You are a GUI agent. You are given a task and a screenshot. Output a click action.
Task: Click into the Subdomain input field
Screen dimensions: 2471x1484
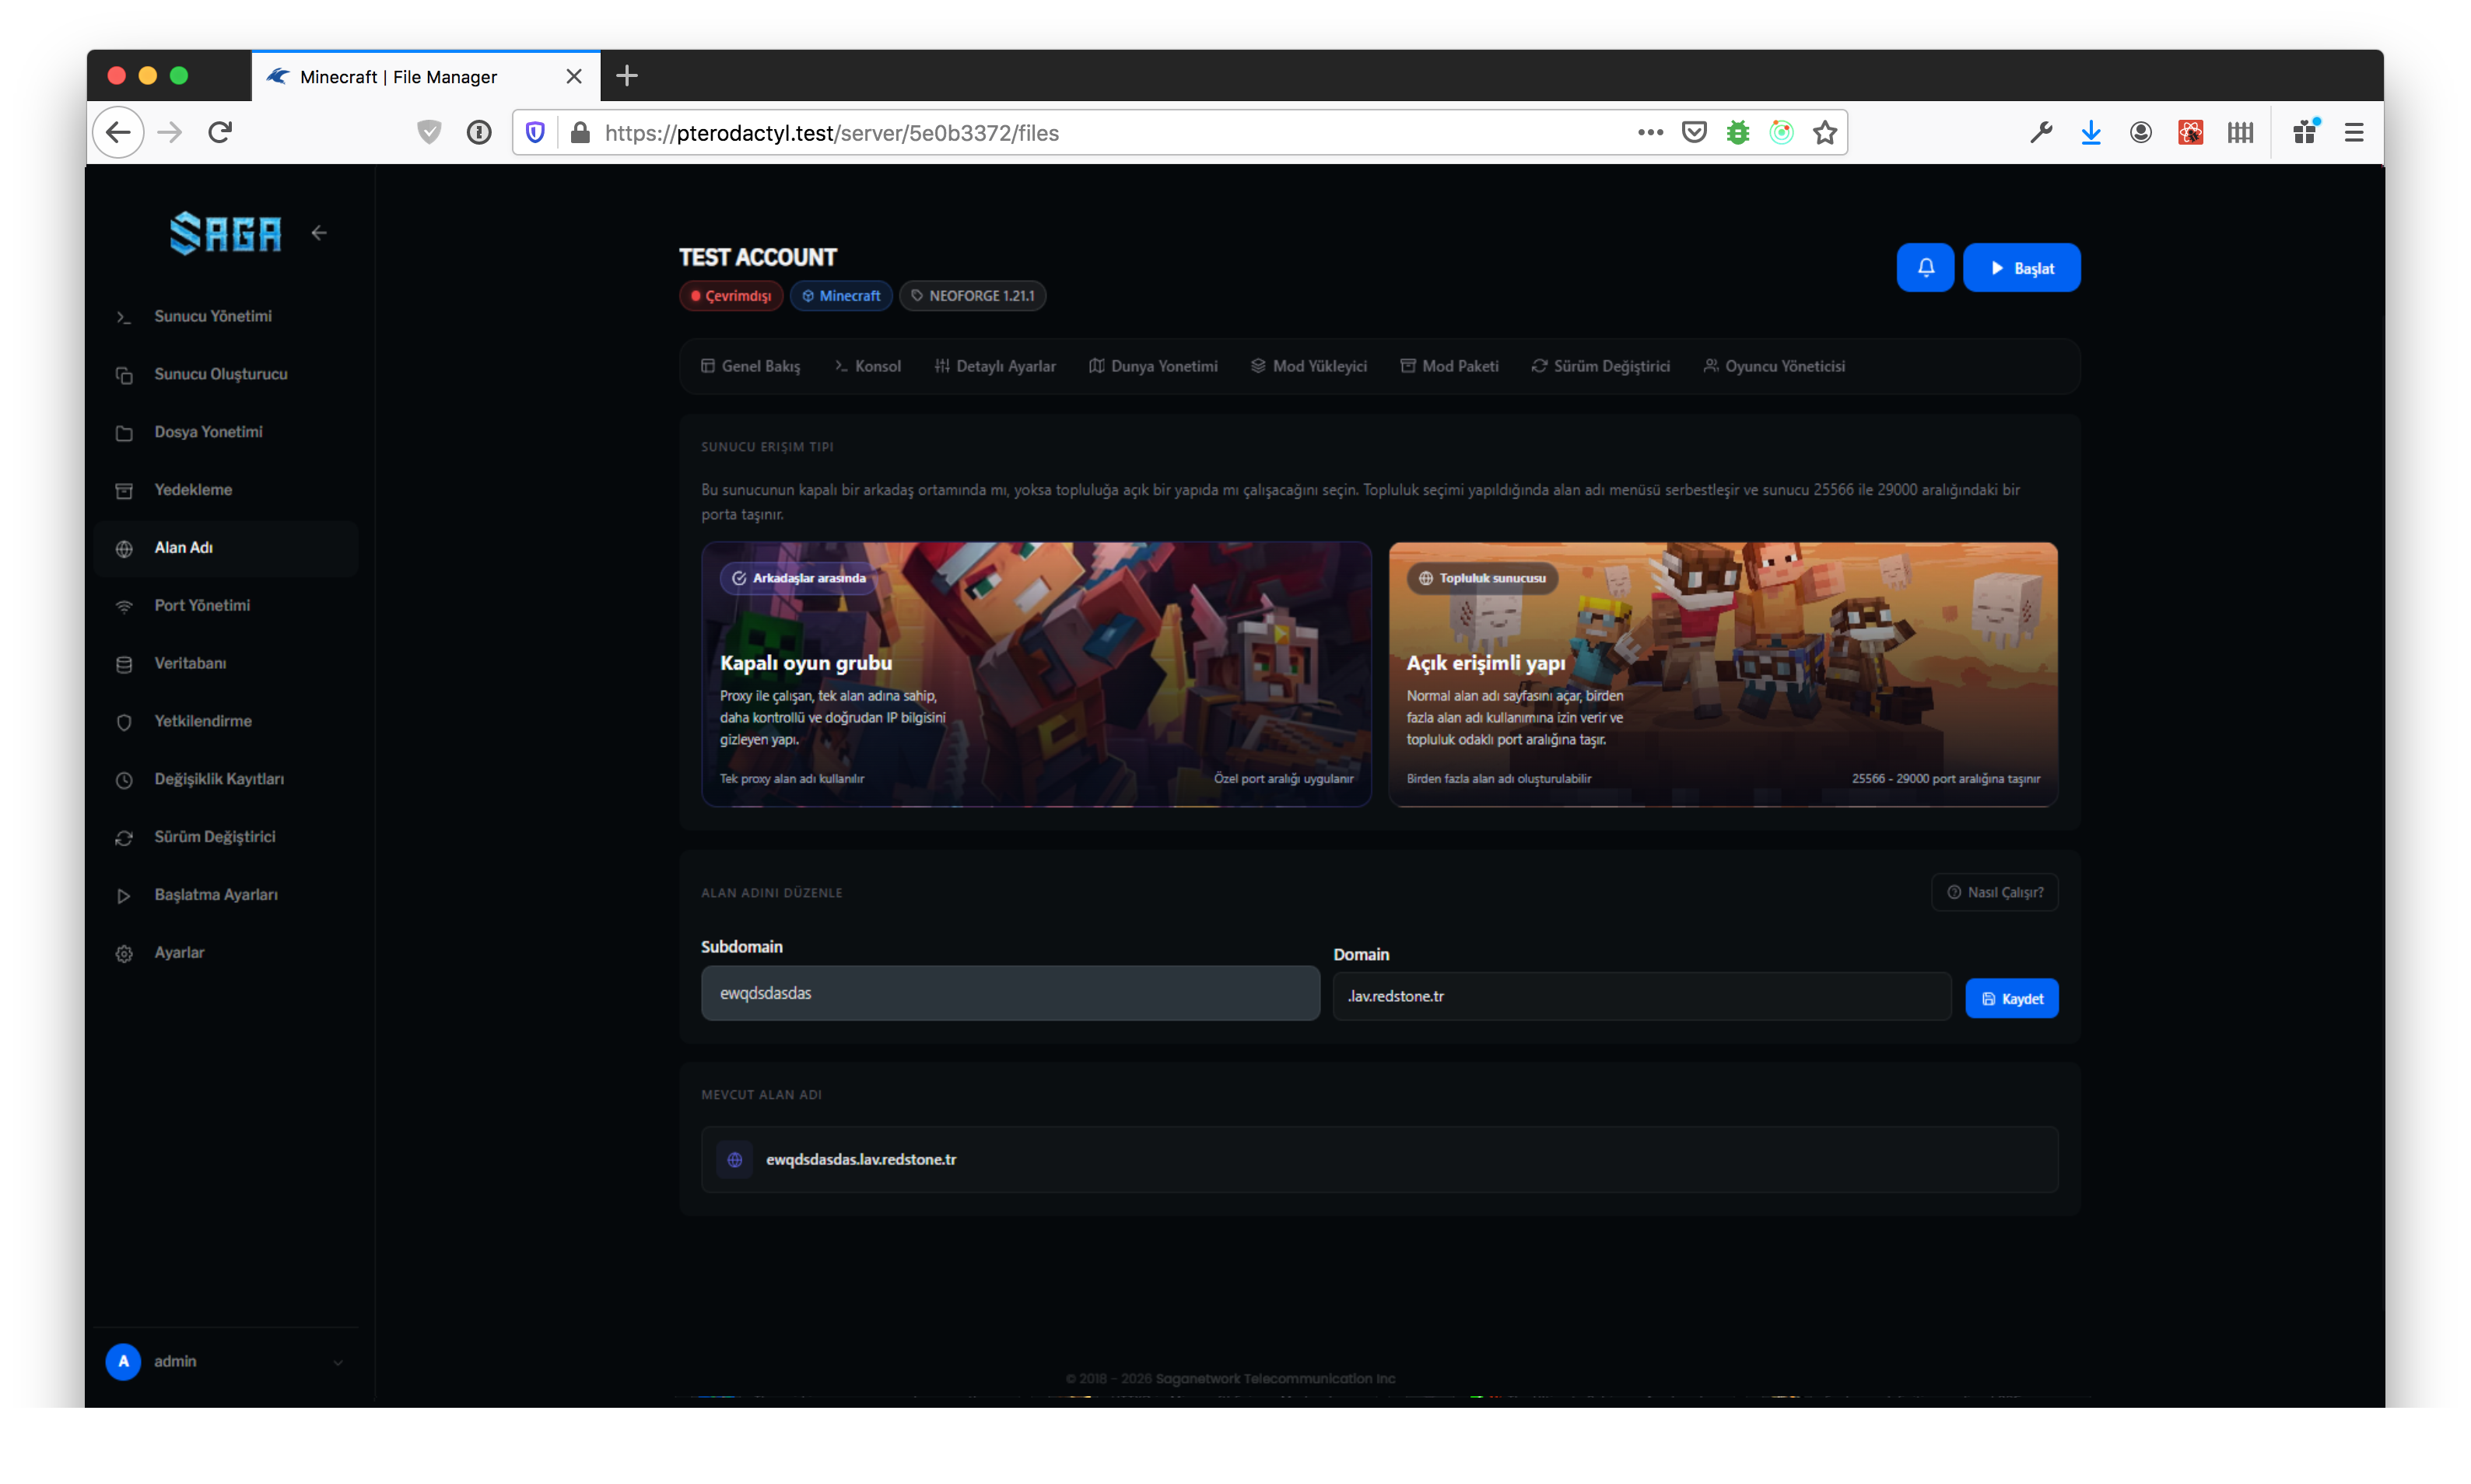click(x=1010, y=993)
